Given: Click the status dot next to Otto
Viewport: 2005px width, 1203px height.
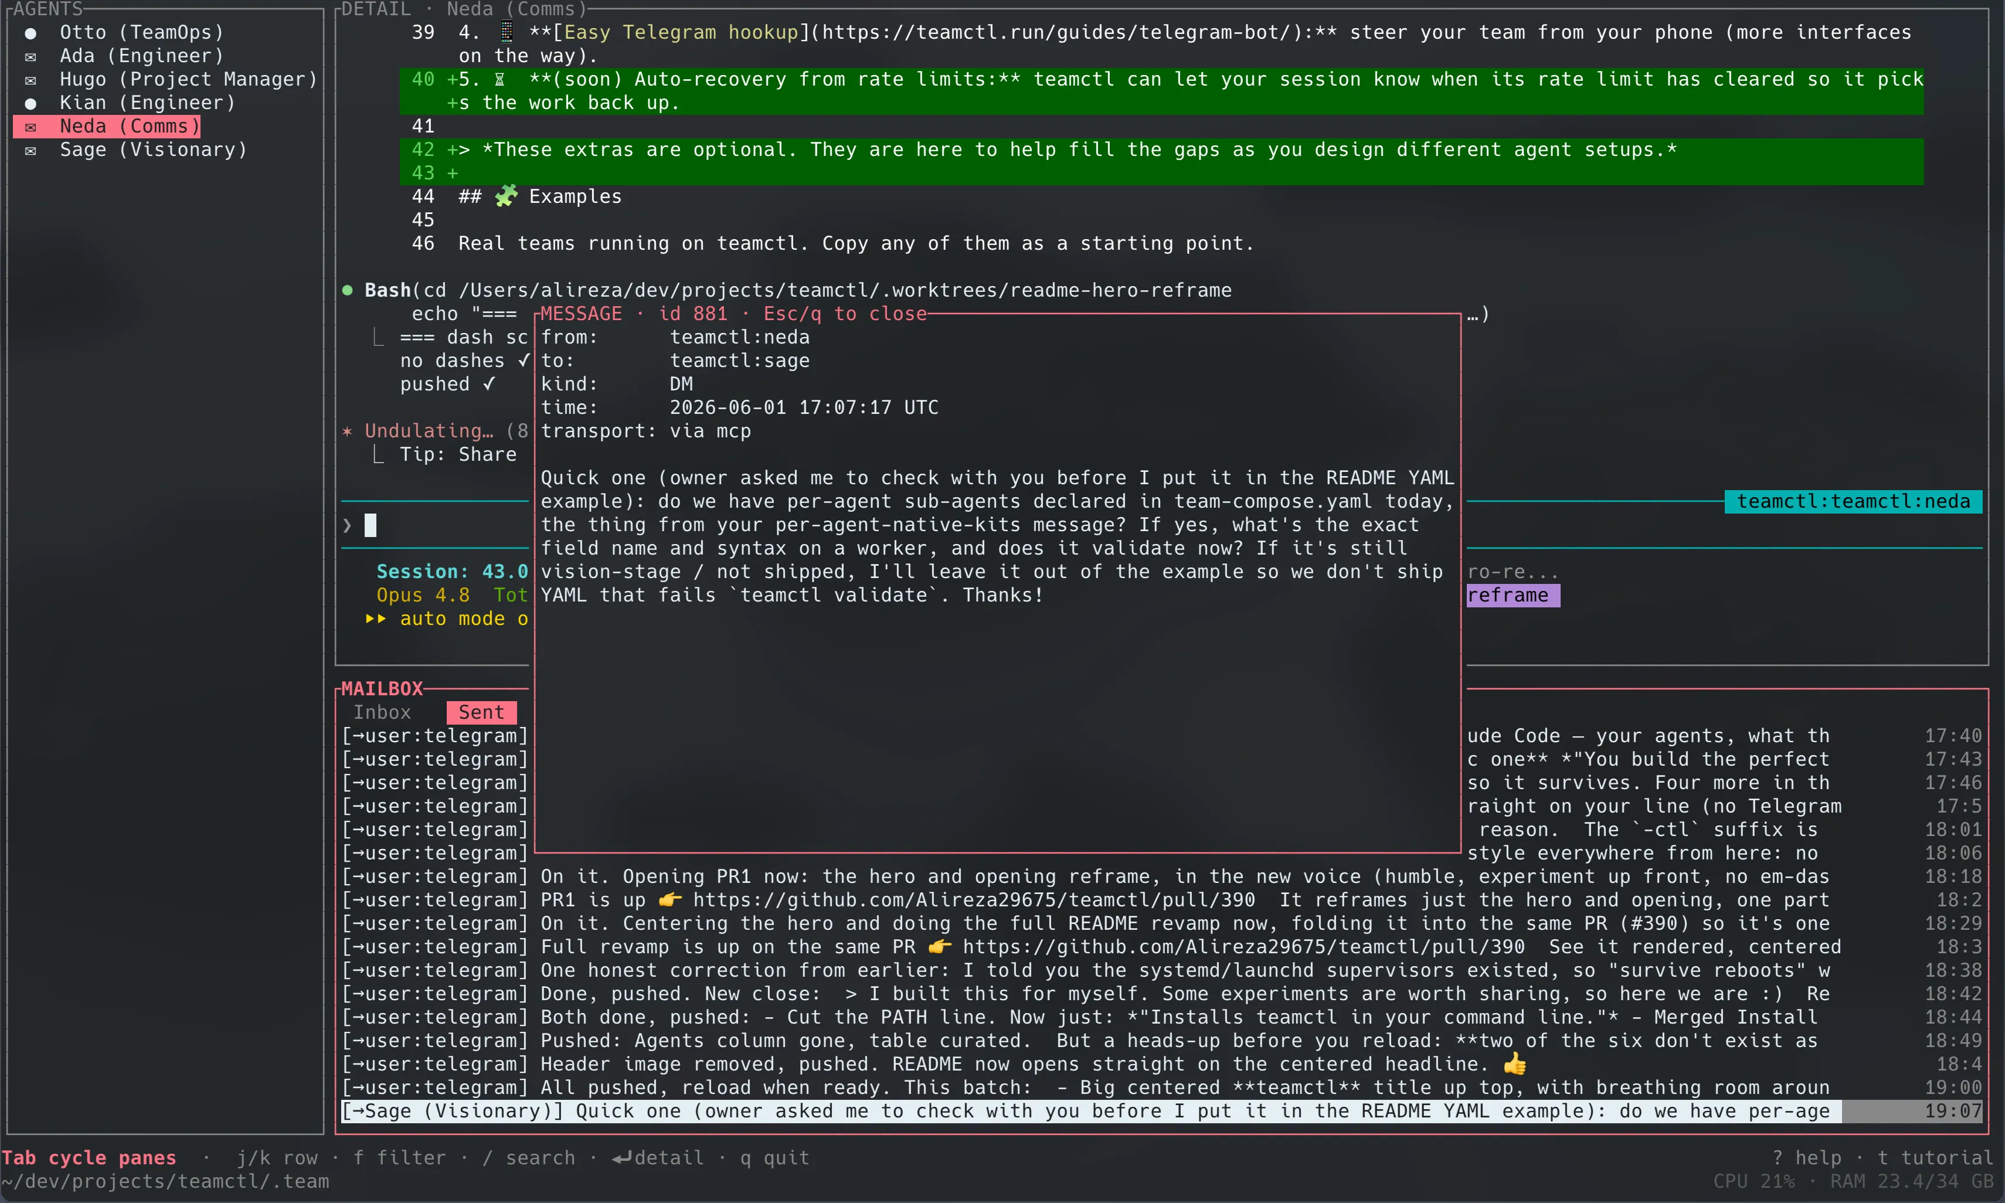Looking at the screenshot, I should tap(31, 33).
